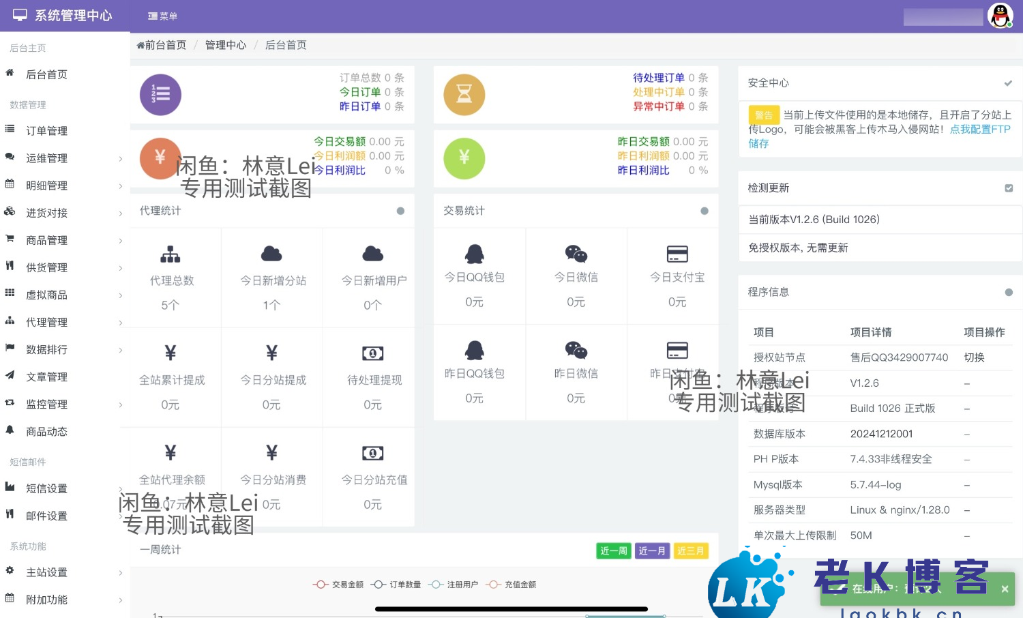Click the 今日QQ钱包 penguin icon
The image size is (1023, 618).
474,254
